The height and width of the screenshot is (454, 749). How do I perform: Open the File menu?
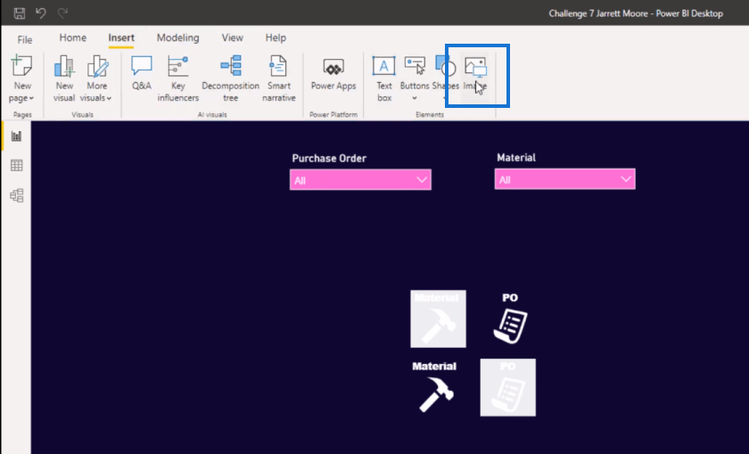click(x=25, y=39)
